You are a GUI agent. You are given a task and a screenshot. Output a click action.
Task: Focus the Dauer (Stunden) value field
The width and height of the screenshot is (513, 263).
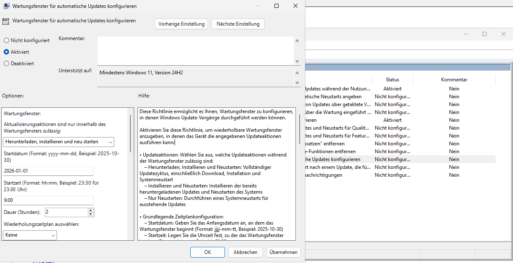click(66, 212)
